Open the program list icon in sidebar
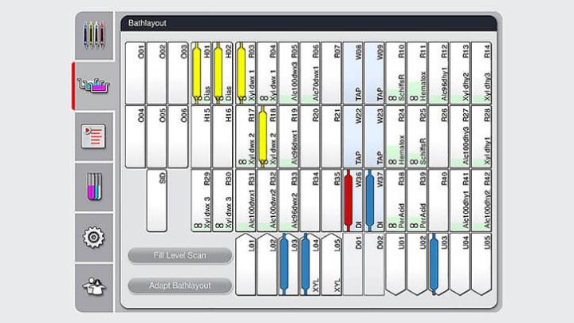This screenshot has width=574, height=323. [94, 136]
